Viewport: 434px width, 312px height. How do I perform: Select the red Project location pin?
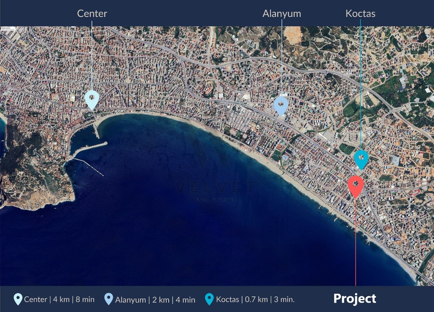point(356,185)
